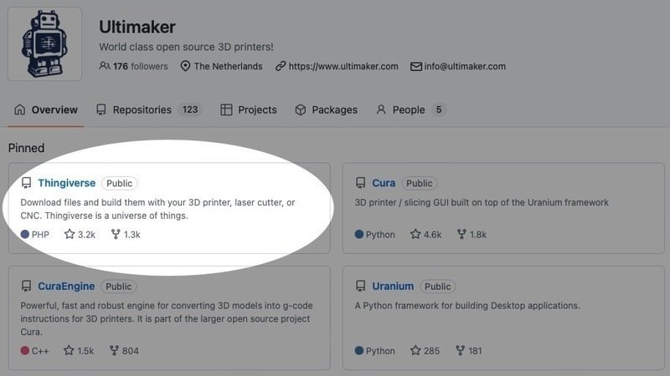Click the 176 followers link

click(x=140, y=66)
